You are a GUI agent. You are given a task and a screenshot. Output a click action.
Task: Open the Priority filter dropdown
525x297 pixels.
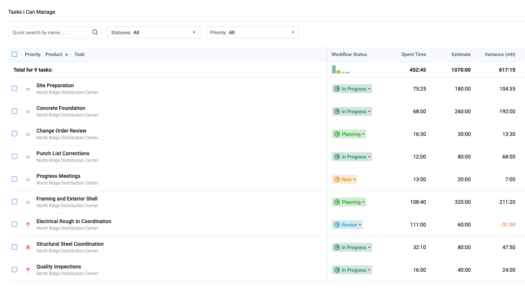click(253, 32)
